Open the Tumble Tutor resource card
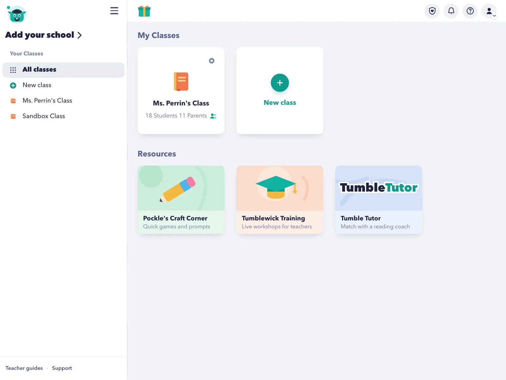Screen dimensions: 506x380 [379, 200]
